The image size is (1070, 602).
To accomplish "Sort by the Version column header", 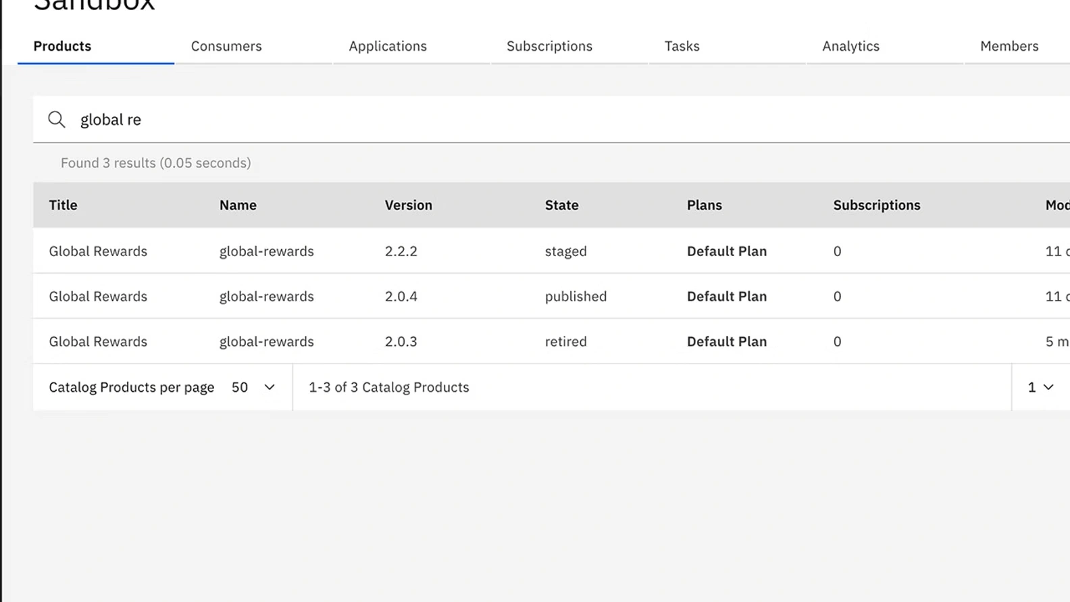I will tap(408, 205).
